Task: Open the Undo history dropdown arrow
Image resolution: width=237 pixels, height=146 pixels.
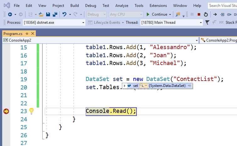Action: tap(70, 14)
